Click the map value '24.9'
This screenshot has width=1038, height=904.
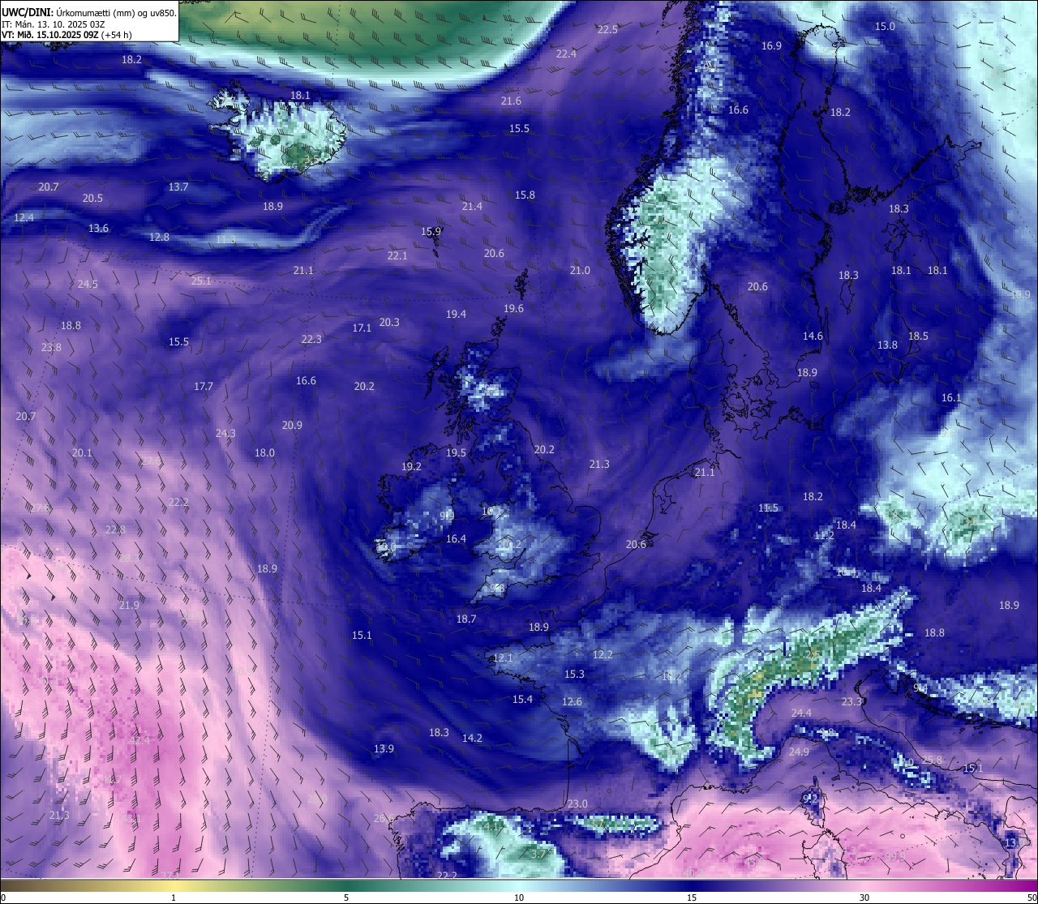pos(799,752)
